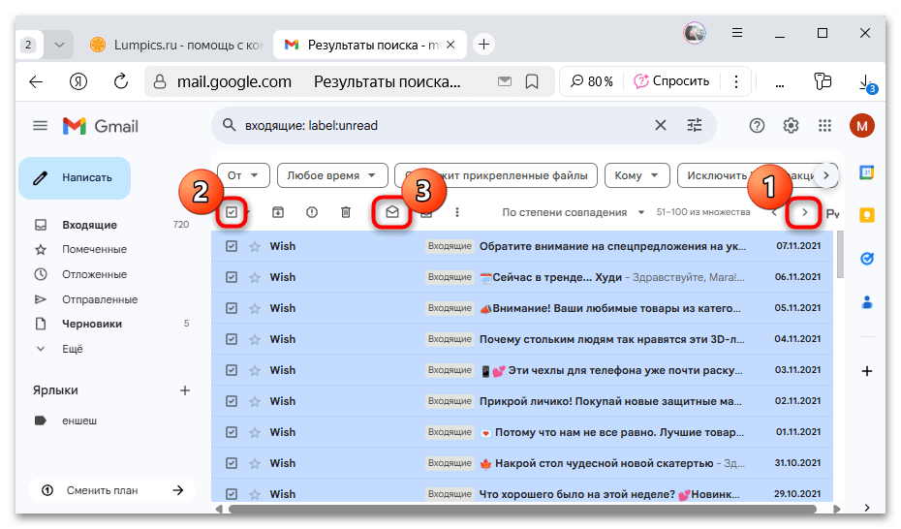
Task: Click the vertical scrollbar of message list
Action: tap(840, 254)
